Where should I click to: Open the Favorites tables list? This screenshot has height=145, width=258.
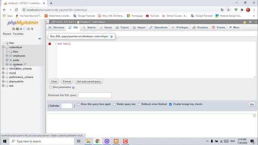tap(18, 34)
